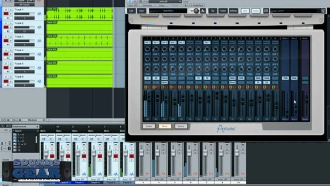Click the metronome icon in Spark toolbar
The width and height of the screenshot is (330, 186).
coord(203,11)
